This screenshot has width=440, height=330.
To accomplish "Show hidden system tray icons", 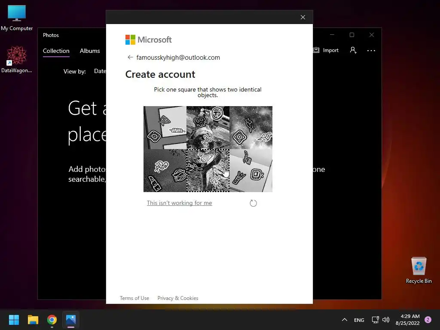I will point(345,320).
